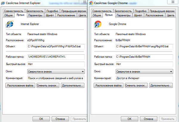Click Google Chrome title bar icon
This screenshot has height=122, width=179.
[x=91, y=3]
